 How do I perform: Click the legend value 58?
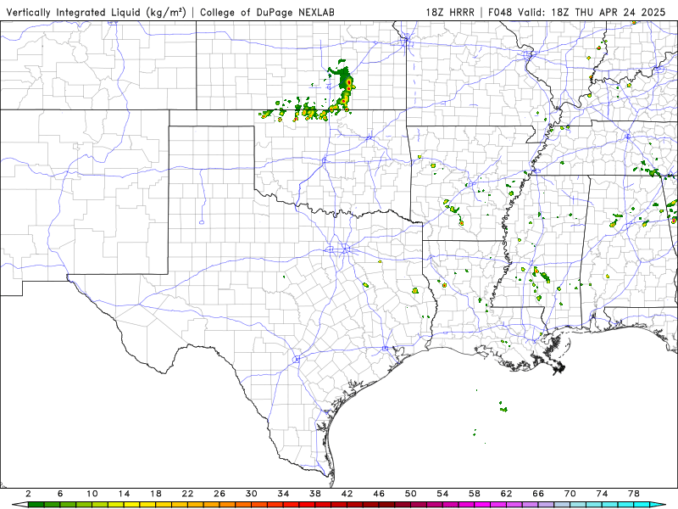pos(475,494)
